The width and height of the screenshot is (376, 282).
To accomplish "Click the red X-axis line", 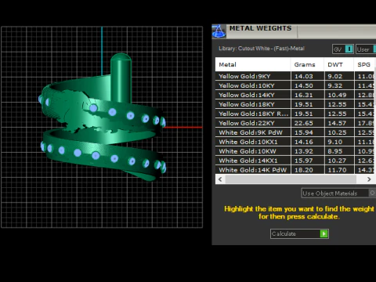I will tap(183, 128).
